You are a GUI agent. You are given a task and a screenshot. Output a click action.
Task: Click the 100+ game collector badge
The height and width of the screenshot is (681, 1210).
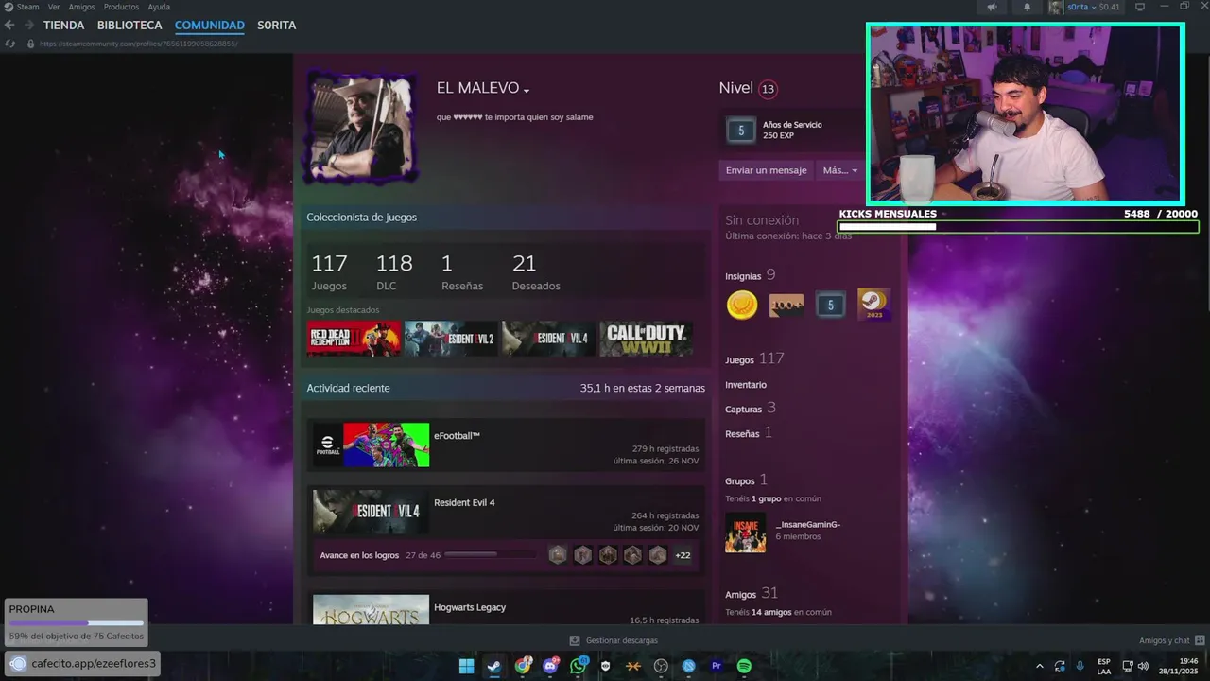pos(786,305)
